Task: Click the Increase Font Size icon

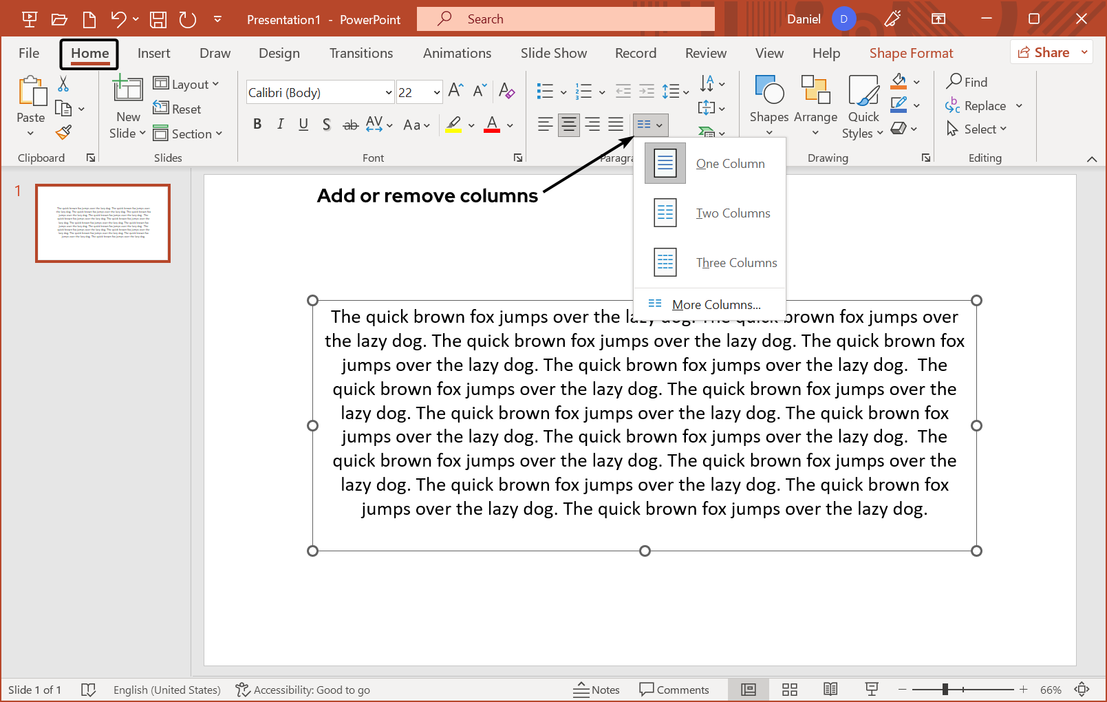Action: (x=455, y=91)
